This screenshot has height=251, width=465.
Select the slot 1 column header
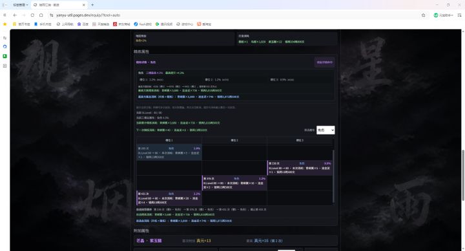(x=169, y=140)
